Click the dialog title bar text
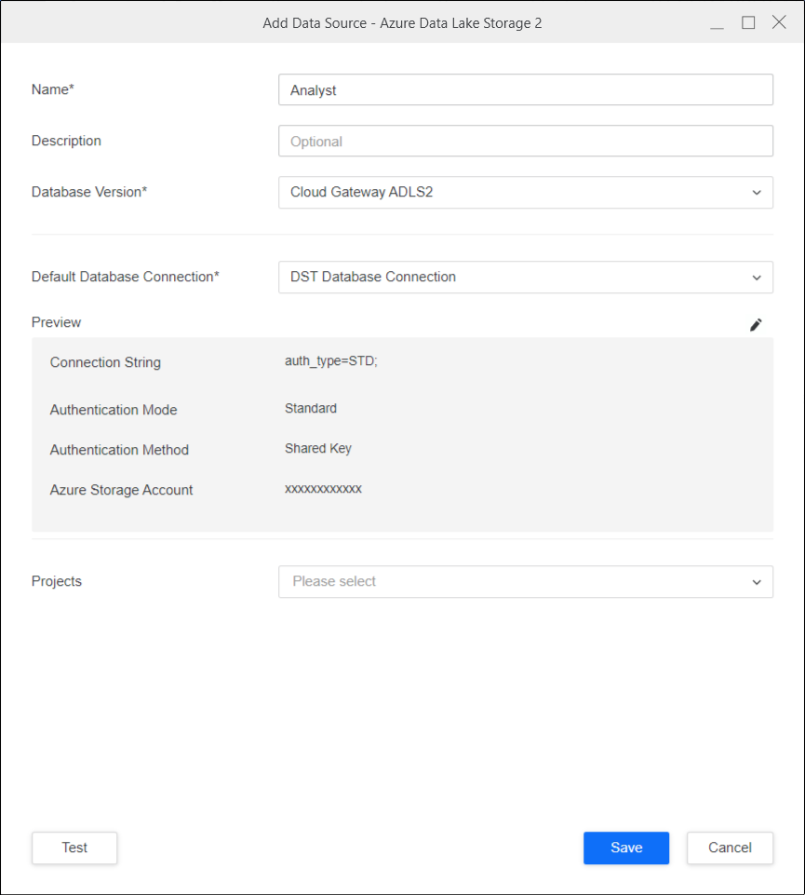The width and height of the screenshot is (805, 895). [402, 23]
